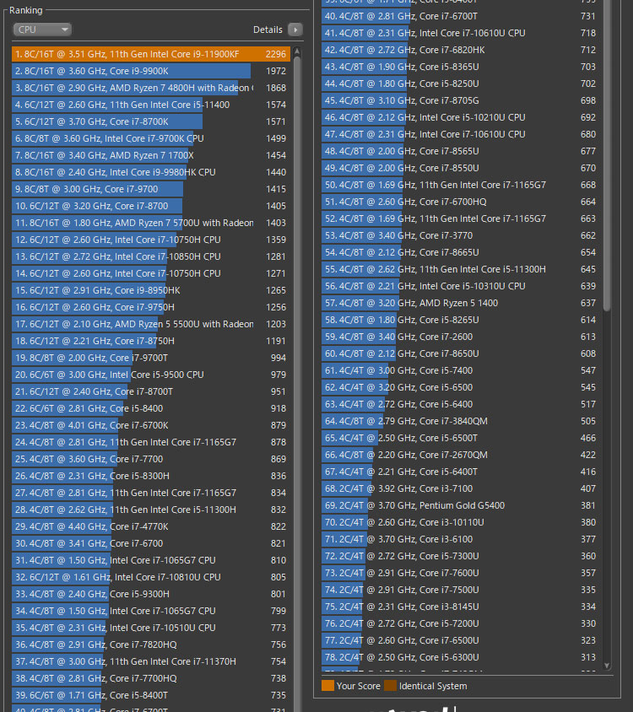Select the Core i7-6700K row ranked 23
Screen dimensions: 633x712
click(151, 425)
